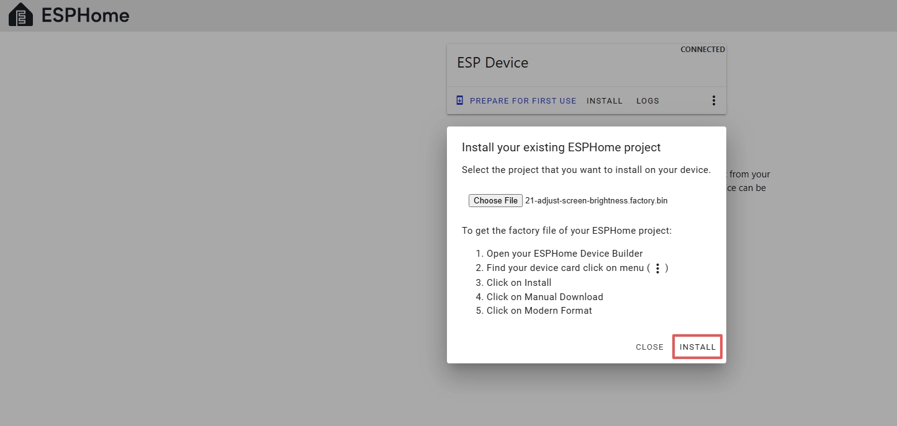The width and height of the screenshot is (897, 426).
Task: Click step 'Open your ESPHome Device Builder'
Action: [x=564, y=254]
